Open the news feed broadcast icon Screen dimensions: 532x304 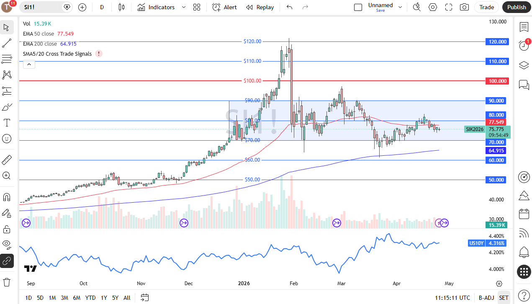coord(524,233)
